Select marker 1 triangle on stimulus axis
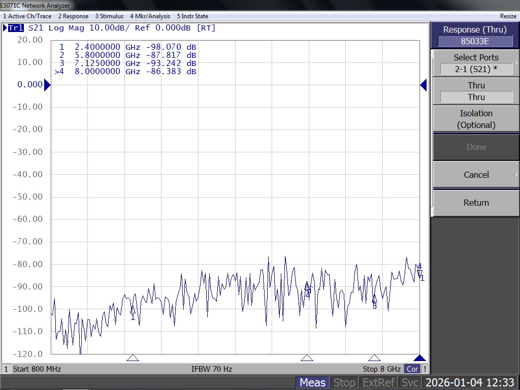 [133, 357]
